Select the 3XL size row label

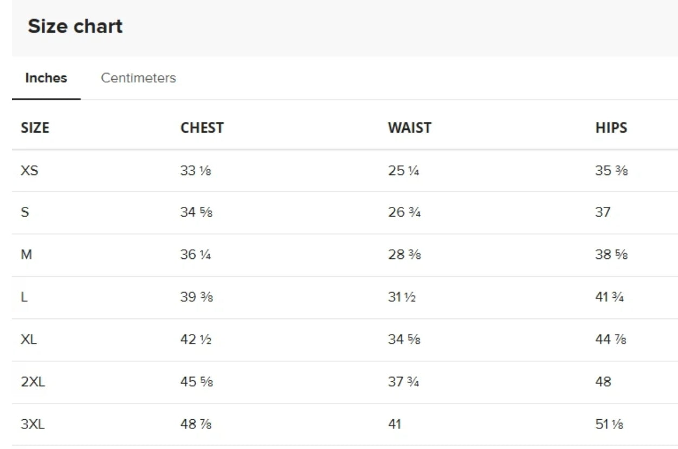point(33,424)
